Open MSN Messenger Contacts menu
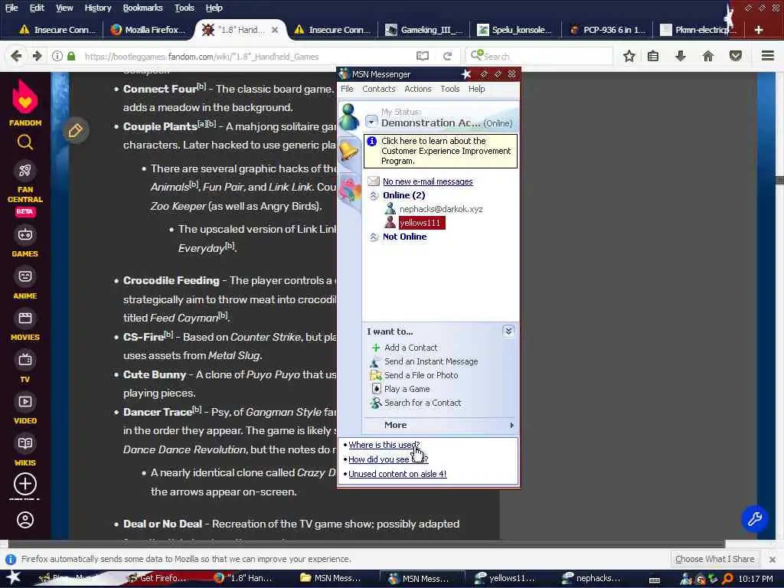 (x=378, y=89)
